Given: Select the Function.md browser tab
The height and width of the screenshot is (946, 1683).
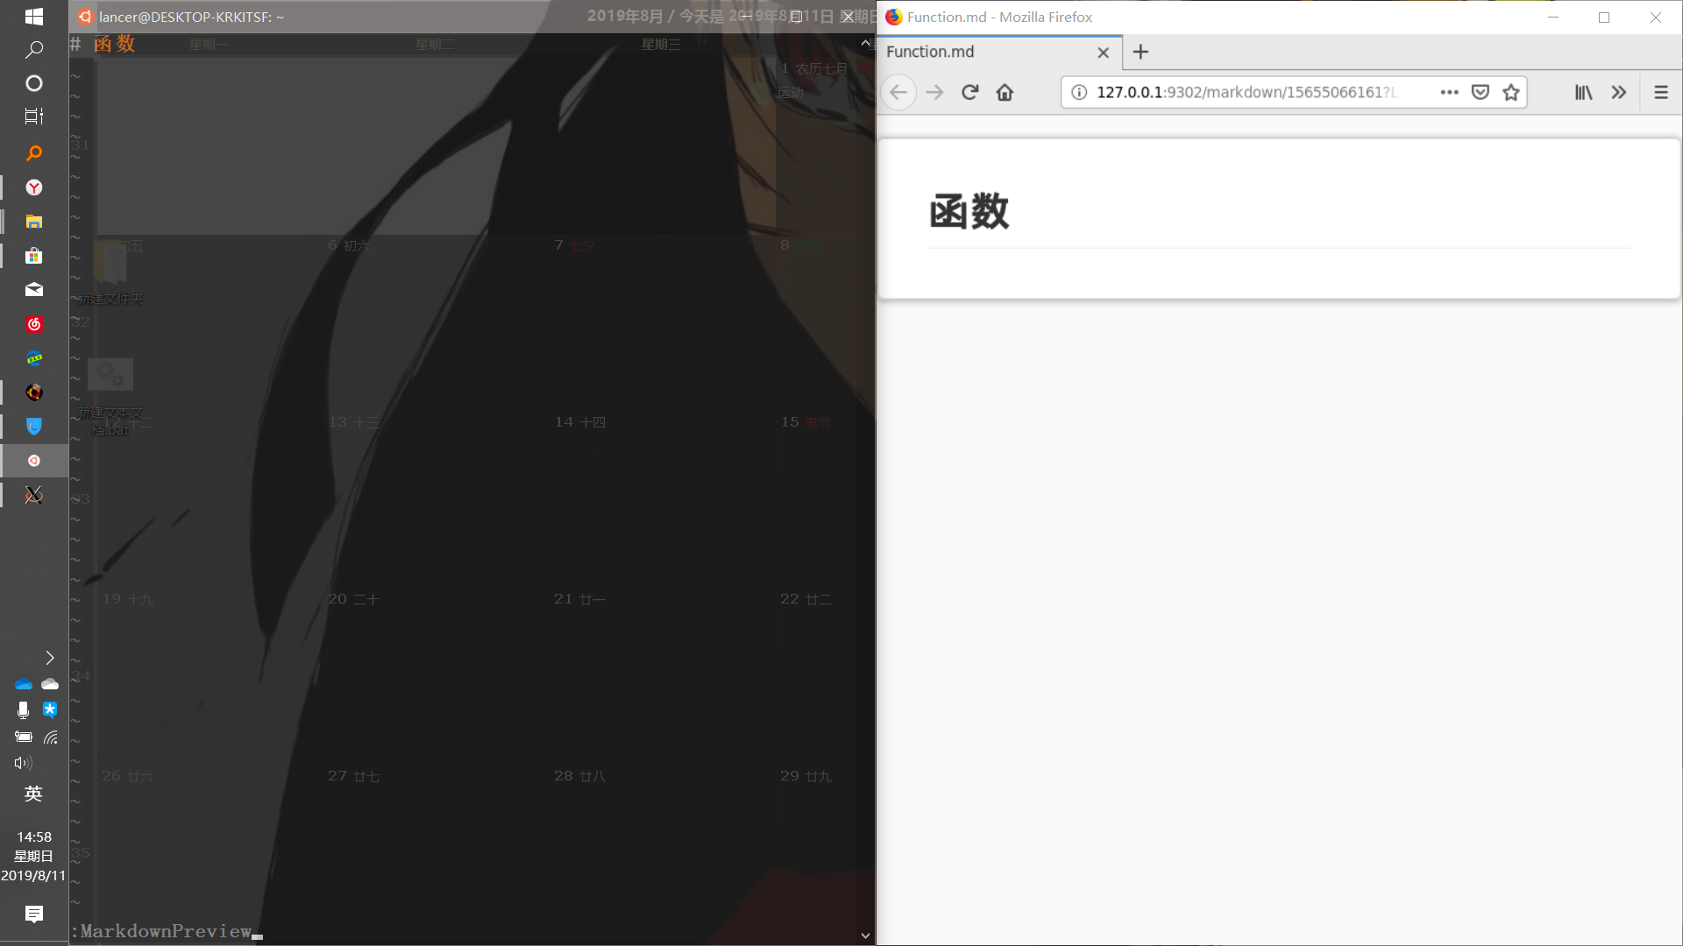Looking at the screenshot, I should point(964,52).
